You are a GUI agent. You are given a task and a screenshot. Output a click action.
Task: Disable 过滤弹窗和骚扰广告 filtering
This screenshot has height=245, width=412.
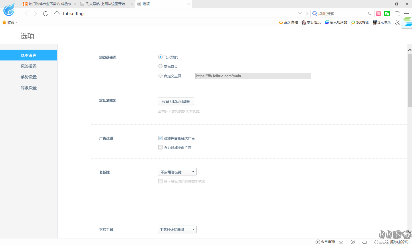[x=160, y=138]
